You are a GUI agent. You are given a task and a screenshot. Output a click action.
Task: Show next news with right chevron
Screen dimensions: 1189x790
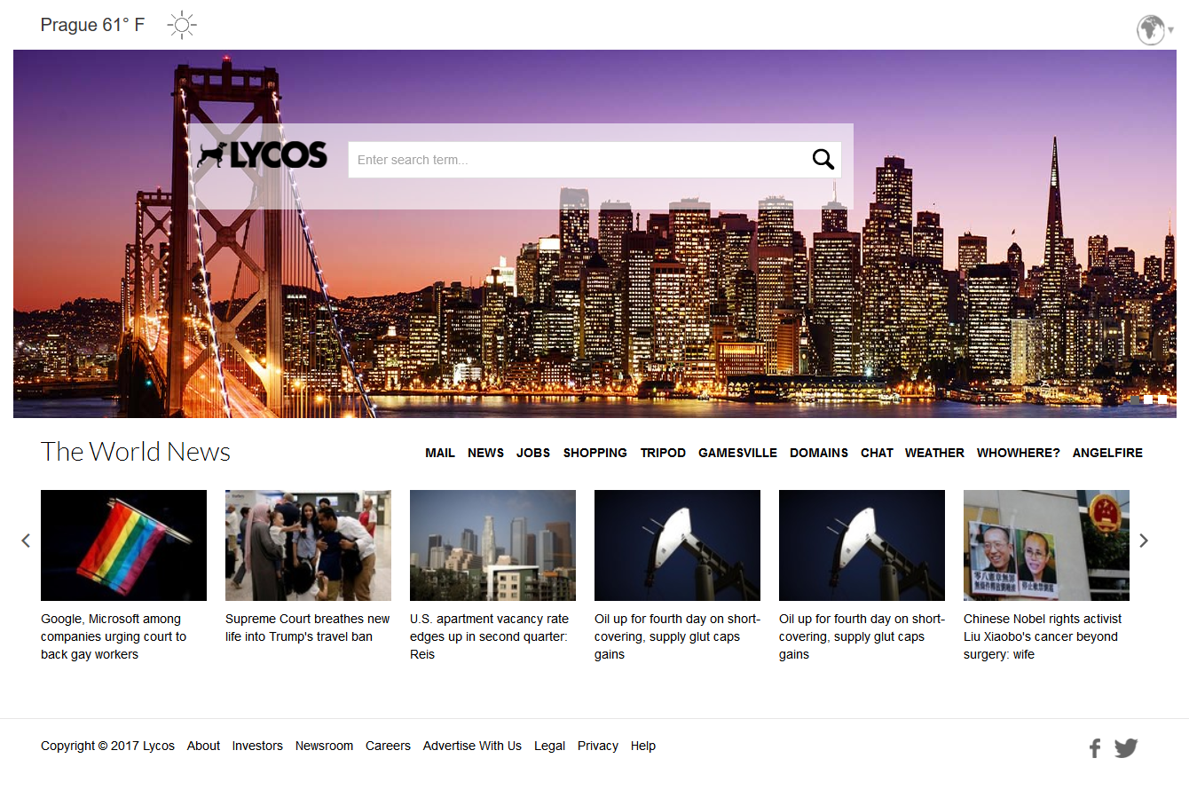[x=1144, y=540]
